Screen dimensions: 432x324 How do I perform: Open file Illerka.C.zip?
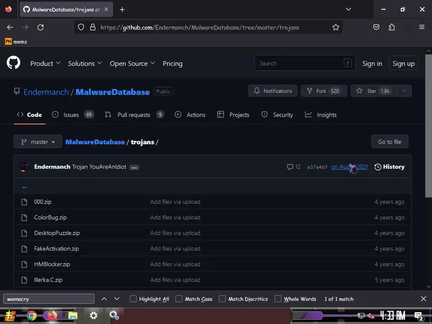48,280
